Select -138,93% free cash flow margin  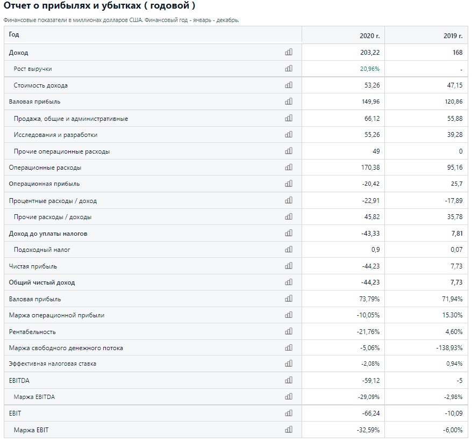pos(449,348)
